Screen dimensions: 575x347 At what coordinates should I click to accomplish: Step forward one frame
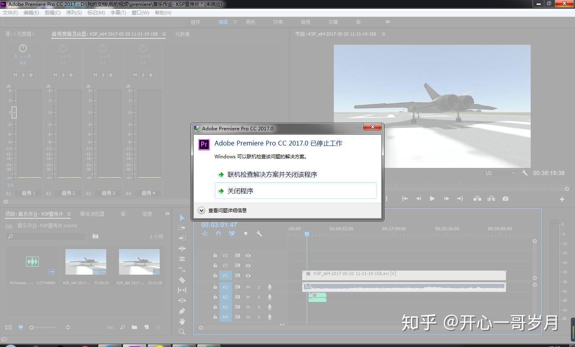point(446,199)
